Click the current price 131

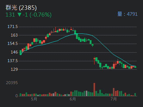10,15
